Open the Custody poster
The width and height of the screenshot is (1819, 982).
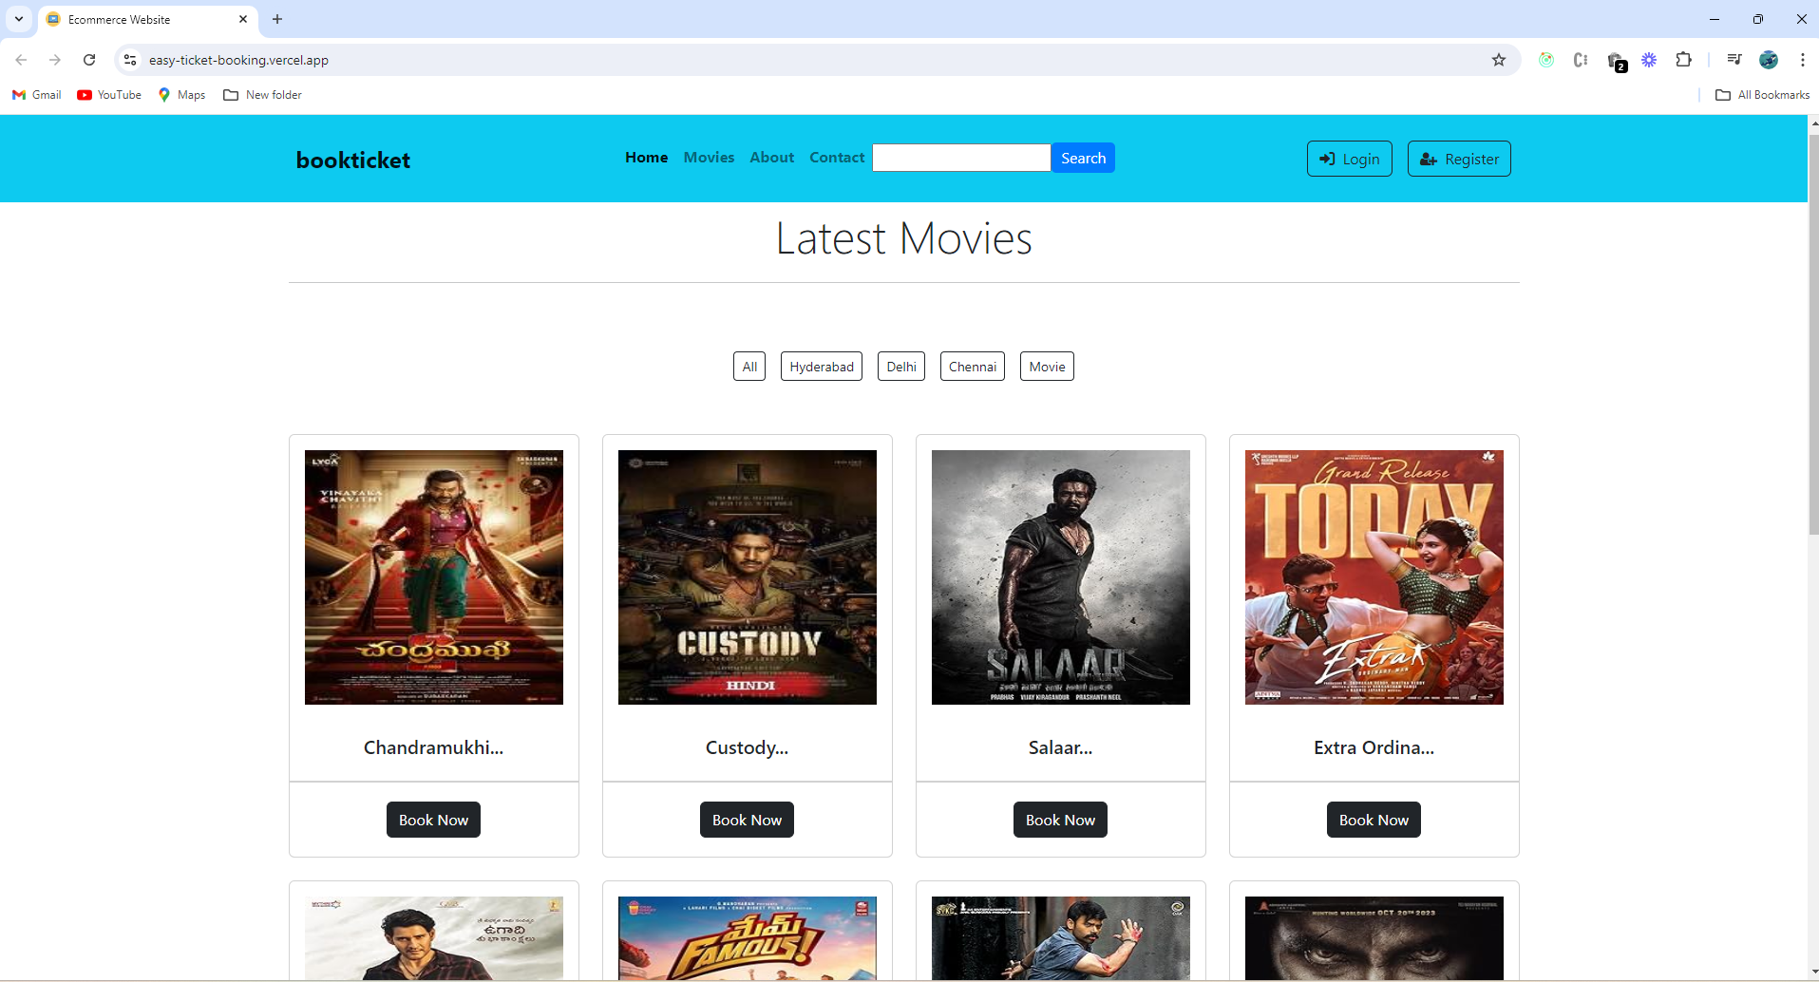(x=748, y=577)
